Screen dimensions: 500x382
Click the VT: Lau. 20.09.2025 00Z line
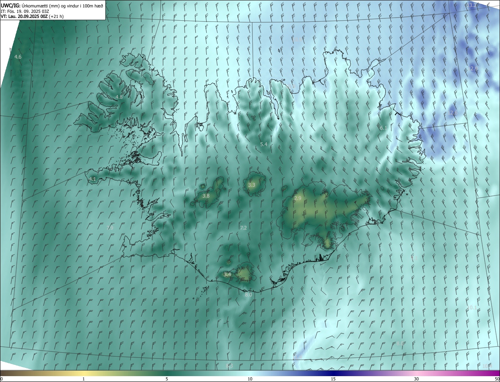[32, 16]
